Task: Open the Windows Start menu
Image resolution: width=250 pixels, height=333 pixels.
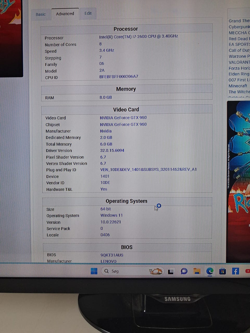Action: [x=94, y=271]
